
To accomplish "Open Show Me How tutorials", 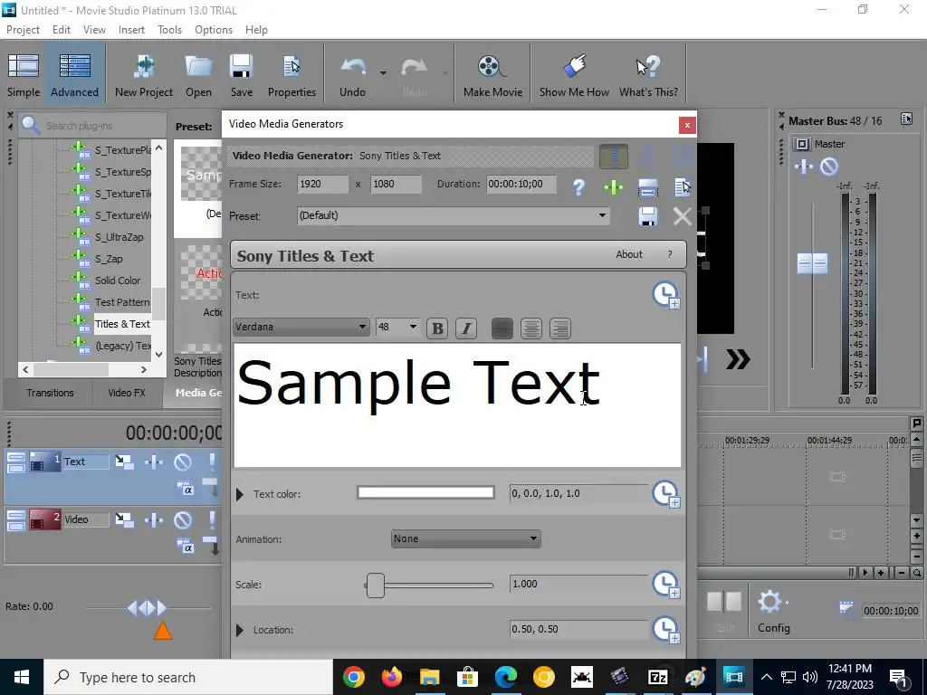I will point(574,74).
